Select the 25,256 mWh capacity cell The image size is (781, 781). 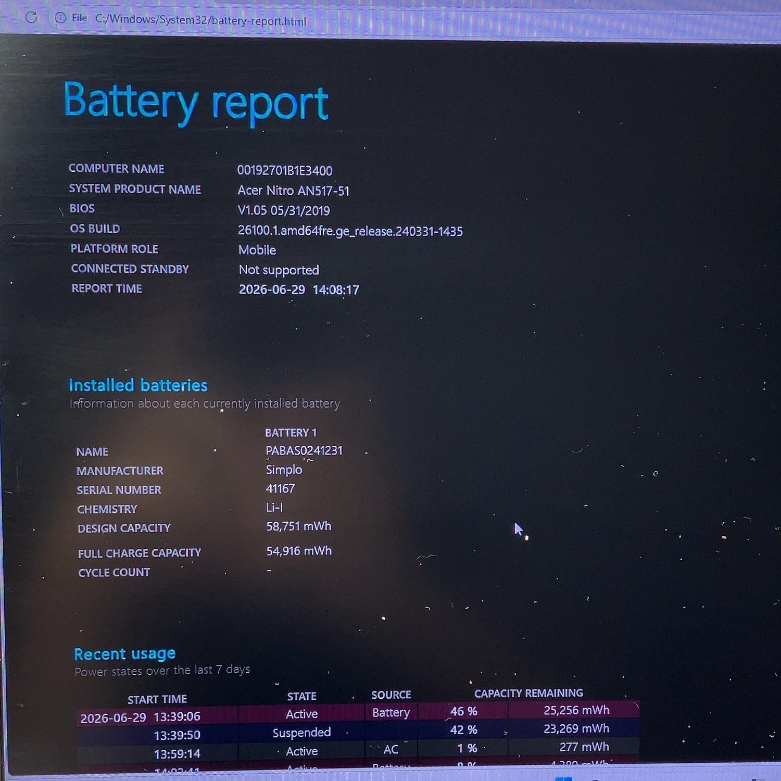click(x=576, y=710)
